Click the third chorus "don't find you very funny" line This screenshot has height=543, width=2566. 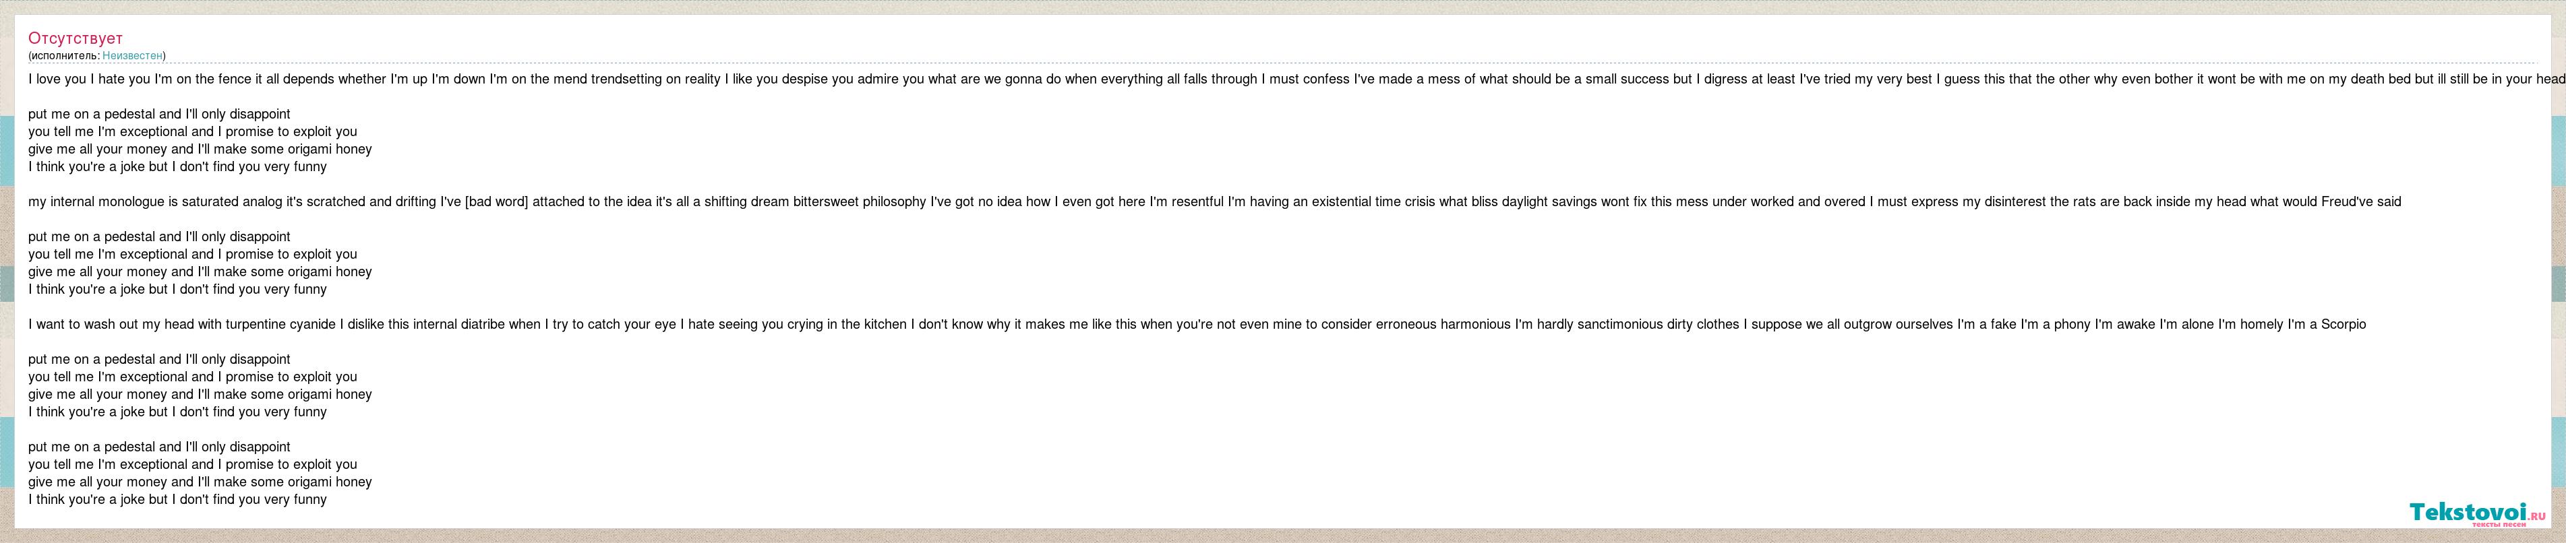pyautogui.click(x=177, y=412)
